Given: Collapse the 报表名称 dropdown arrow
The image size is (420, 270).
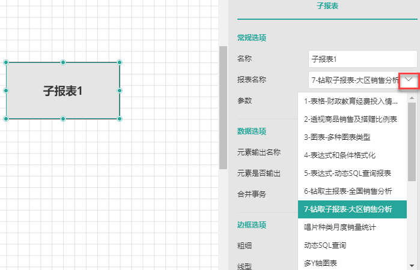Looking at the screenshot, I should pos(409,79).
